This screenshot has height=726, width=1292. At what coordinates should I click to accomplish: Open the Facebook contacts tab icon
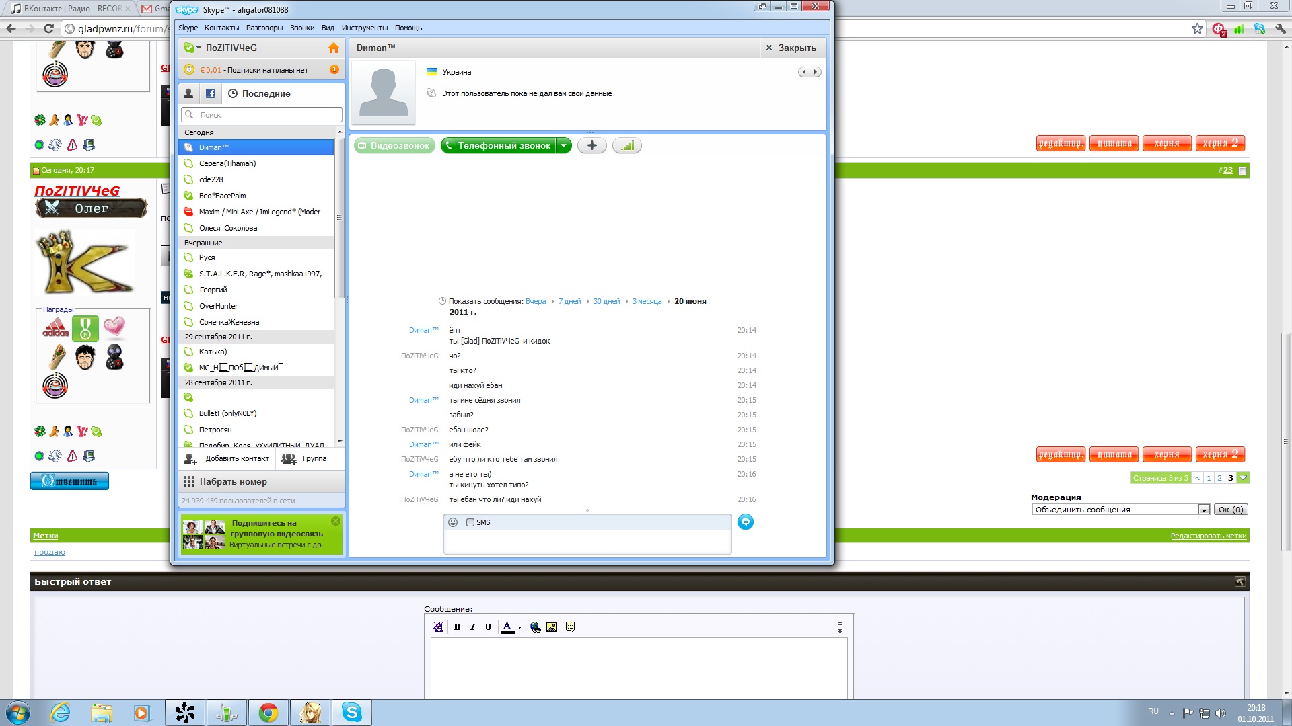pos(211,93)
